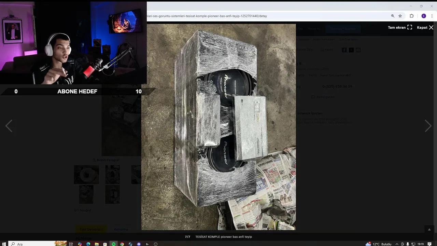The height and width of the screenshot is (246, 437).
Task: Click the first dimmed thumbnail in gallery
Action: click(x=86, y=175)
